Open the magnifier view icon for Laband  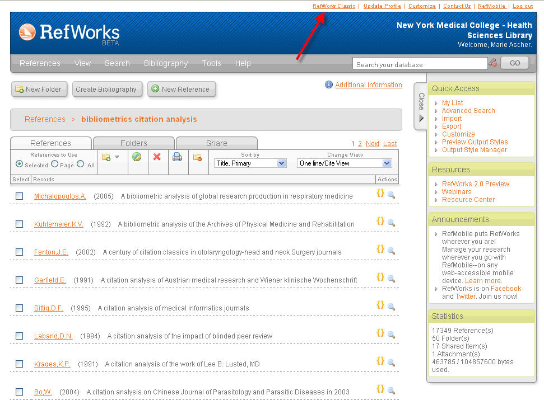point(392,335)
